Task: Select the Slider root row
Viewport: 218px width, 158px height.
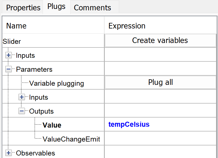Action: 12,42
